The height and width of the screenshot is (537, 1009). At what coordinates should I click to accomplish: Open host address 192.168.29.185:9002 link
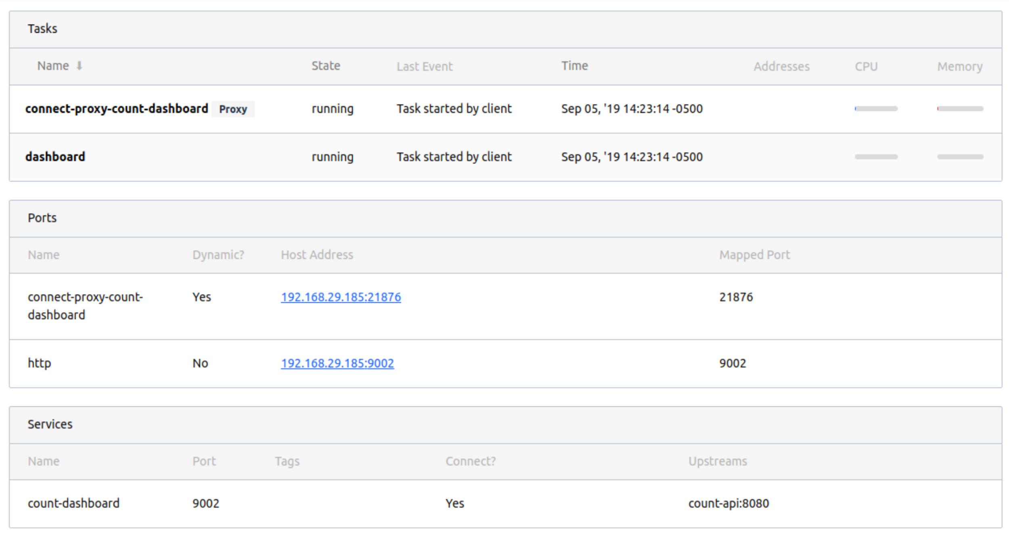(x=337, y=363)
